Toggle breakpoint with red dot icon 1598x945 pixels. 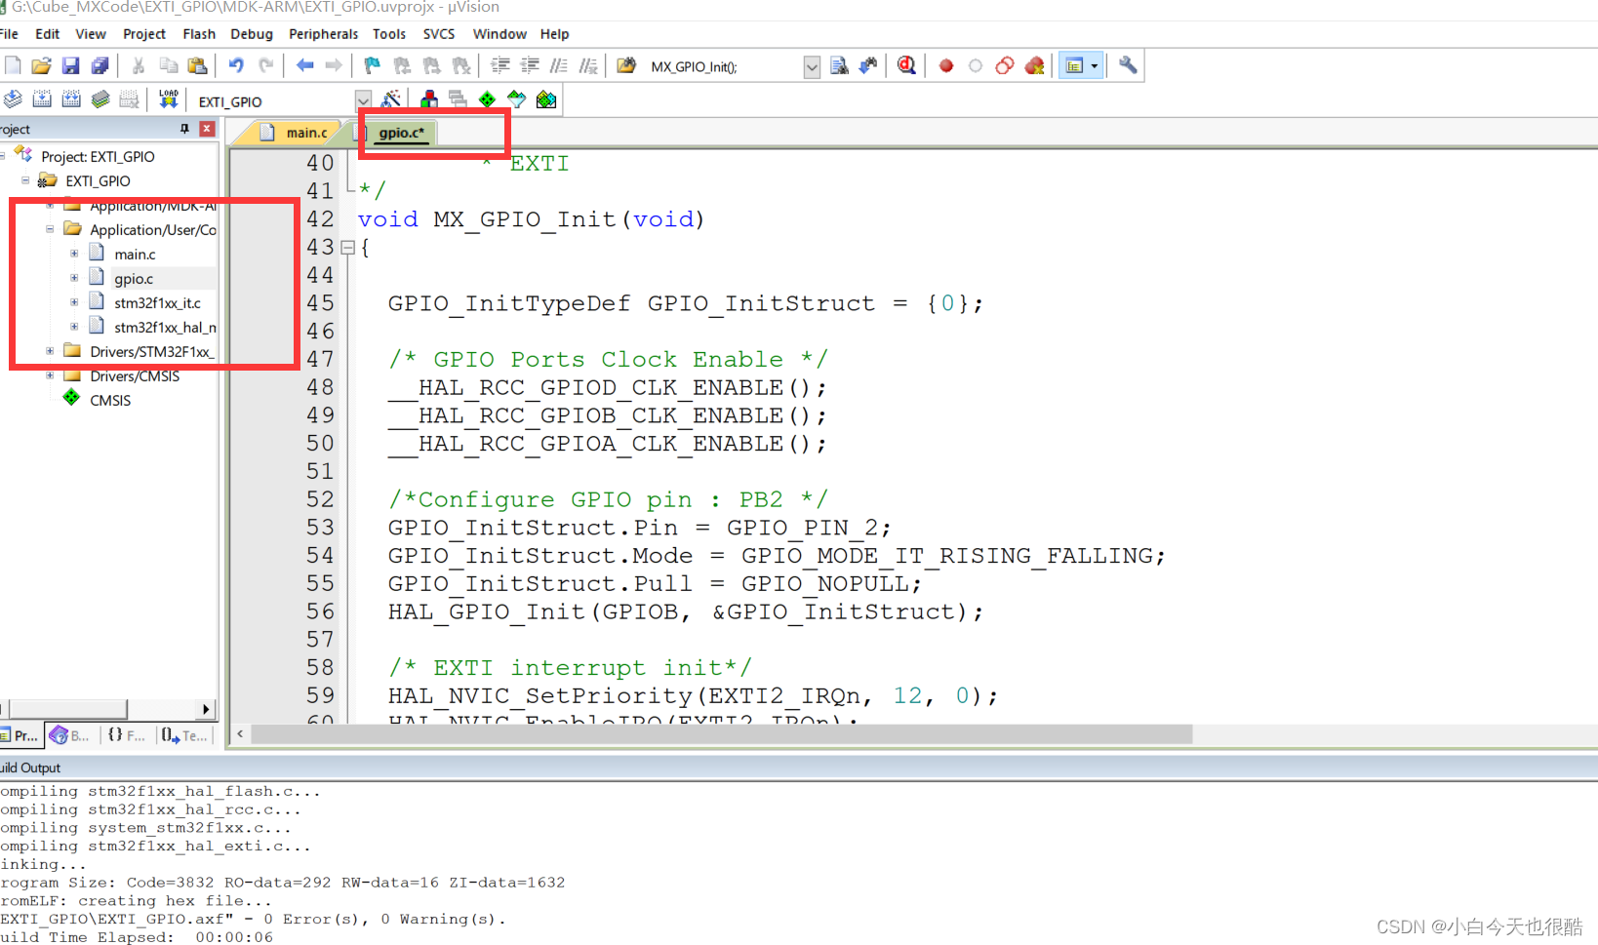click(945, 65)
